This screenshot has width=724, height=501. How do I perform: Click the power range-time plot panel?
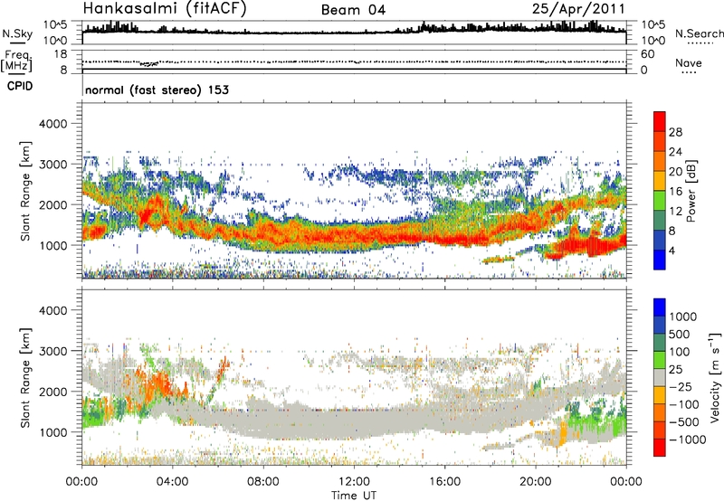point(354,191)
